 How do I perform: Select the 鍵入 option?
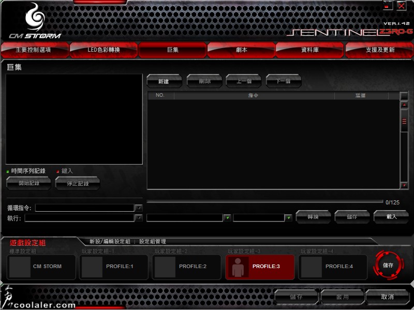pyautogui.click(x=64, y=171)
